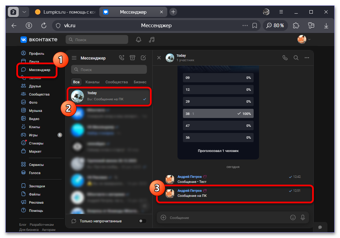Toggle Только непрочитанные switch
340x238 pixels.
[142, 221]
